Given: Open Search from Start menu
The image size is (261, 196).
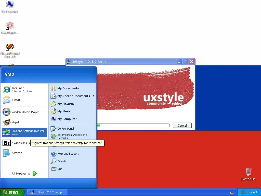Looking at the screenshot, I should 73,161.
